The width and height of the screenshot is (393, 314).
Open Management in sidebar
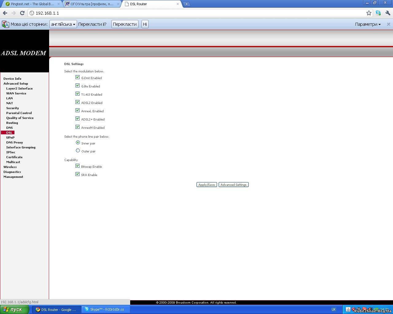click(13, 177)
